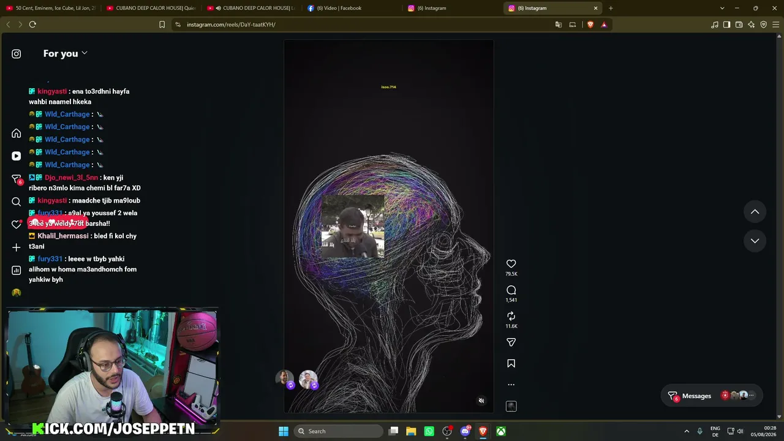The height and width of the screenshot is (441, 784).
Task: Open the page translate icon
Action: 559,24
